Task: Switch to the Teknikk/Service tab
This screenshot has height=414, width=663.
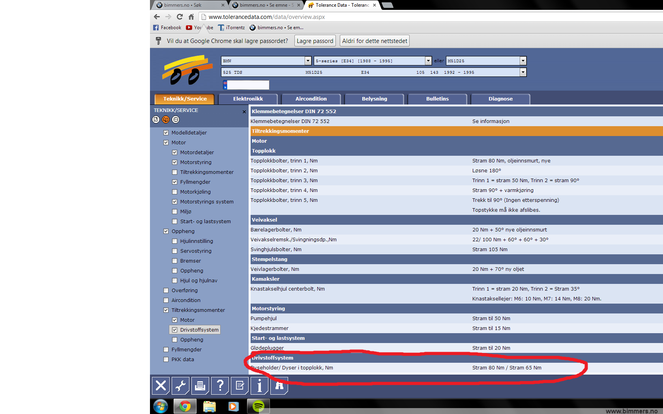Action: [x=185, y=99]
